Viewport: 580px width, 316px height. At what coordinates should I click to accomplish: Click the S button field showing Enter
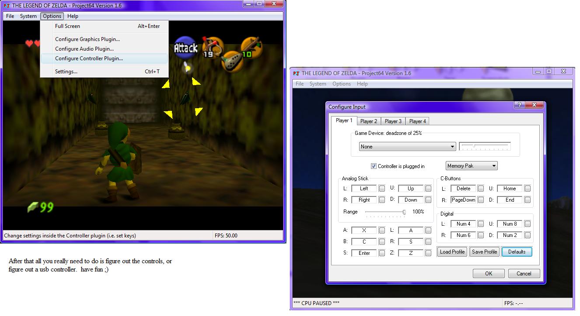[364, 253]
